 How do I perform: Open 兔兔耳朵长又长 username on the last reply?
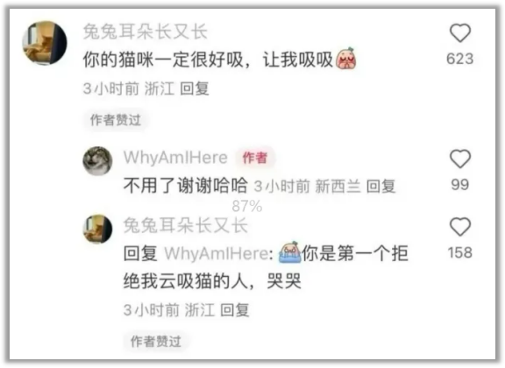(186, 225)
